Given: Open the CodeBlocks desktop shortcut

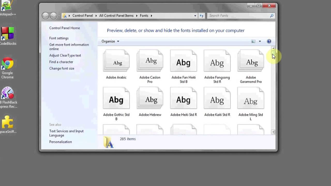Looking at the screenshot, I should pos(7,36).
